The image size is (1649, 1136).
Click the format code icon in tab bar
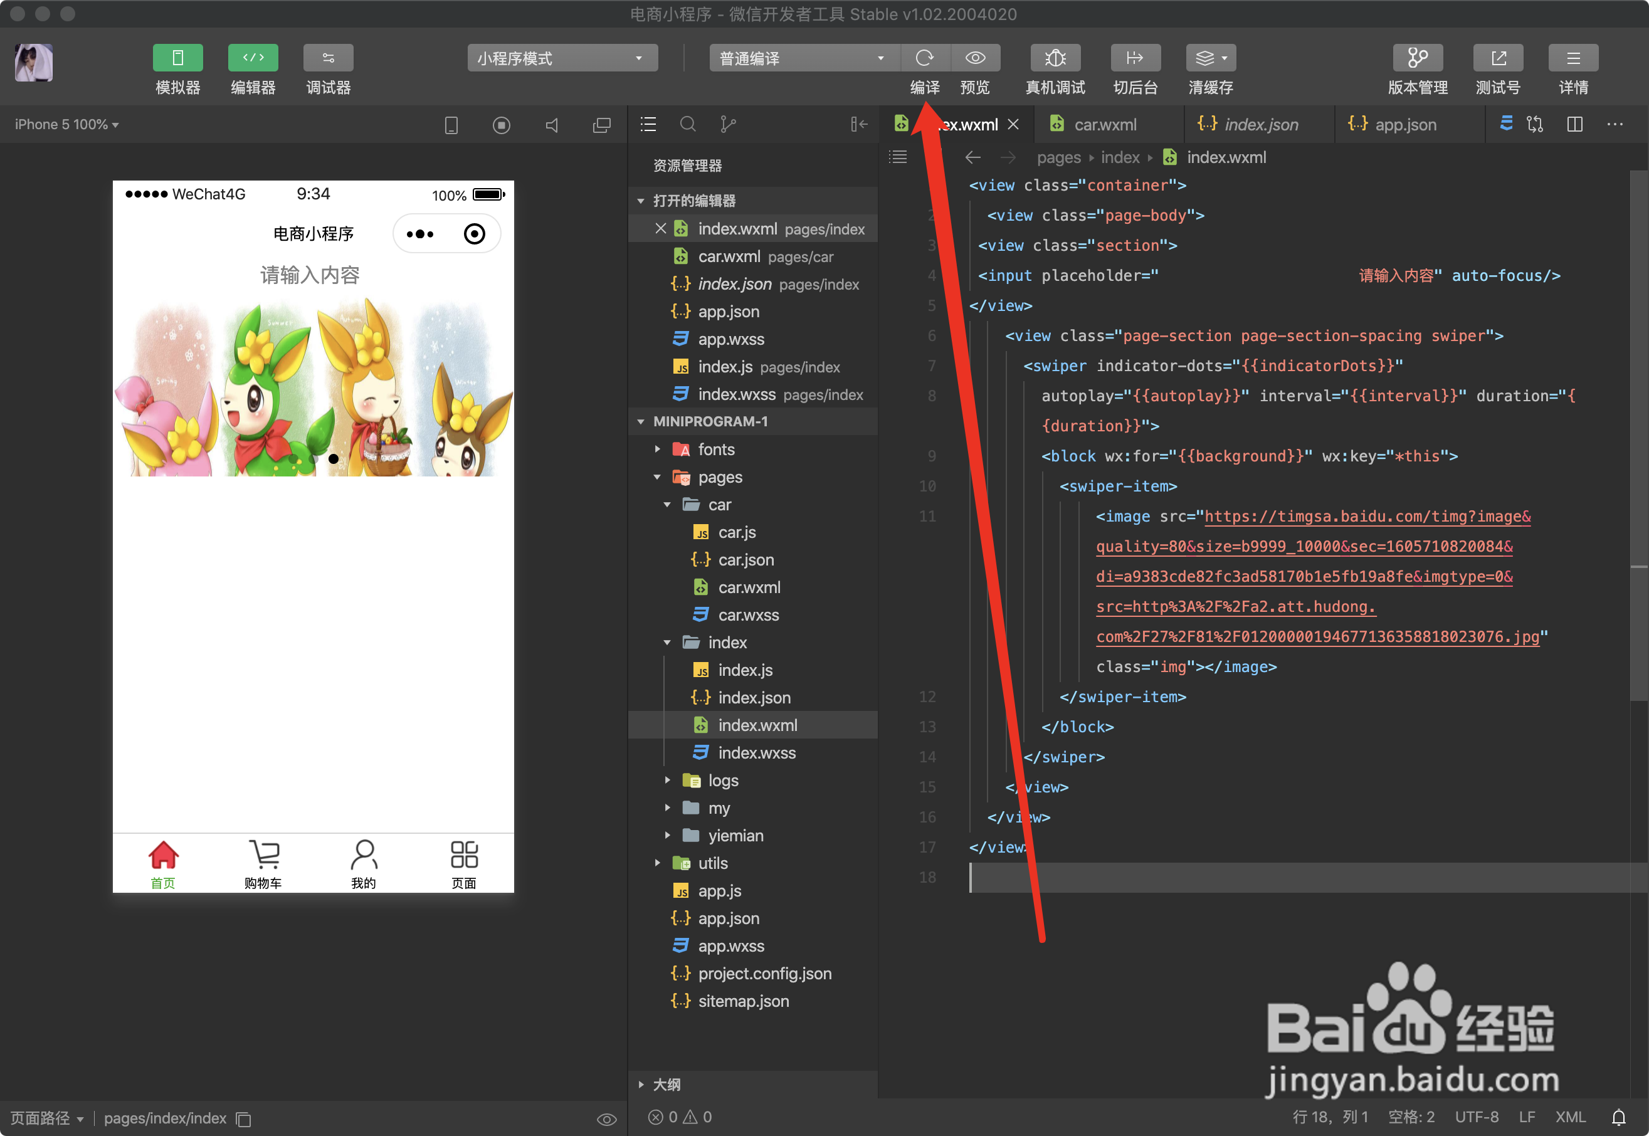(x=1506, y=124)
